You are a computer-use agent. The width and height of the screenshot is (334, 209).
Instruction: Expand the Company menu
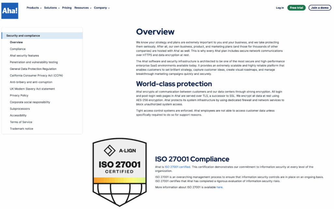point(101,8)
